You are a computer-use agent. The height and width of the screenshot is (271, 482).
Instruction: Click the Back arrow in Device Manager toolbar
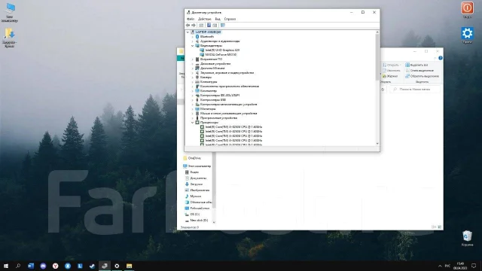[188, 25]
